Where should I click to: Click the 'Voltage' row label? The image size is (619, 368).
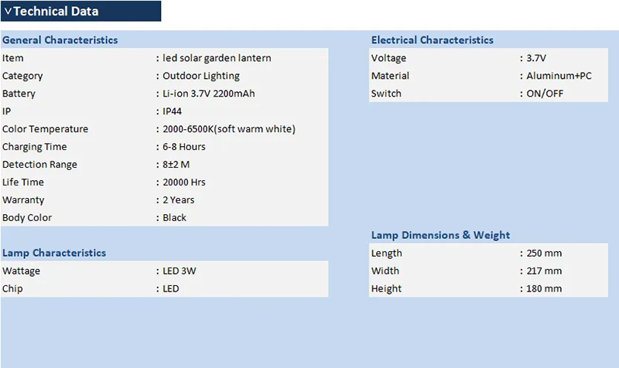coord(388,58)
